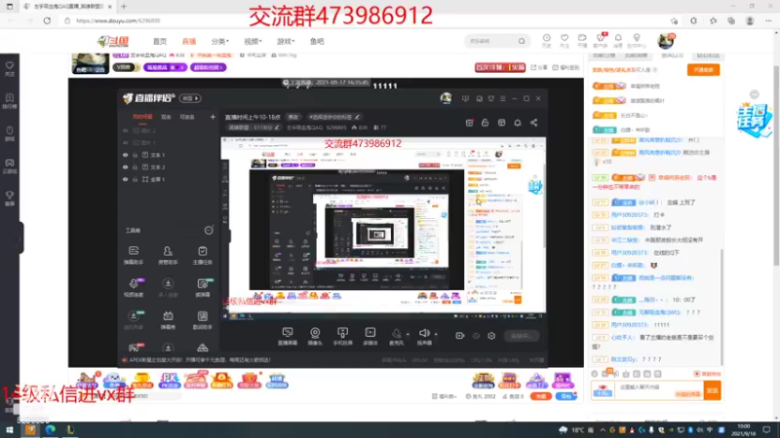Viewport: 780px width, 438px height.
Task: Open the 歌词助手 tool
Action: tap(203, 320)
